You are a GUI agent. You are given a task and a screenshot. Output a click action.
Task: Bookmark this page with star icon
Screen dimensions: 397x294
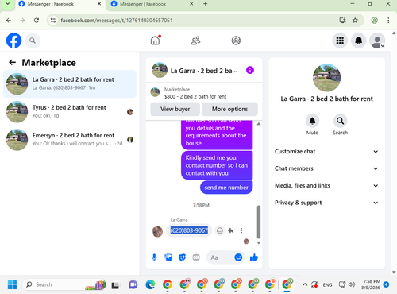click(355, 21)
